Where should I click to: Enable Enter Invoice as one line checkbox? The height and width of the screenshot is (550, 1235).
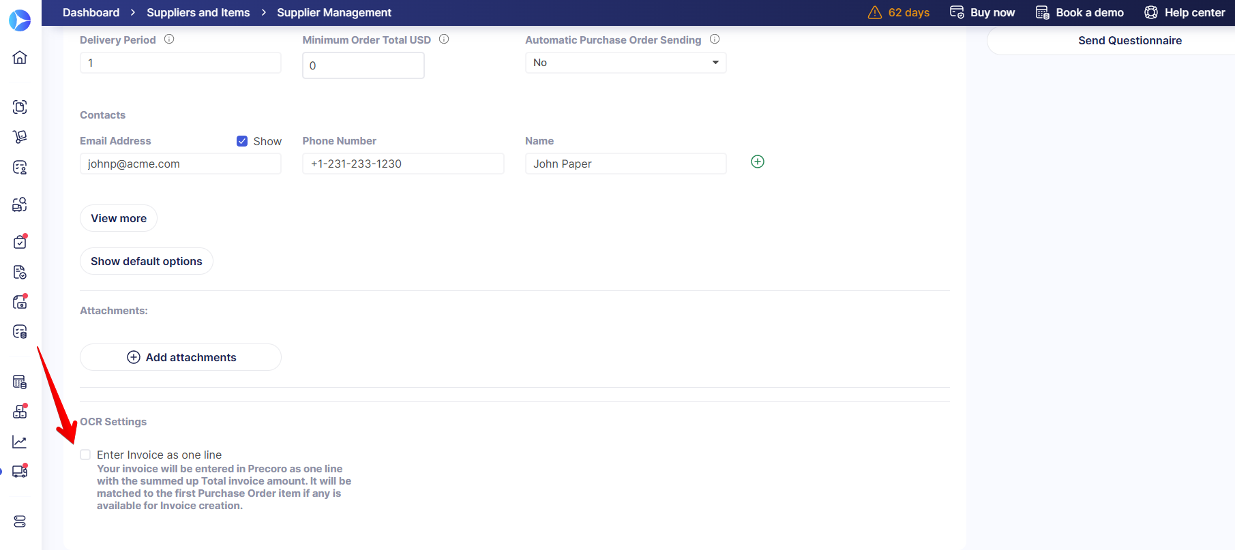85,455
